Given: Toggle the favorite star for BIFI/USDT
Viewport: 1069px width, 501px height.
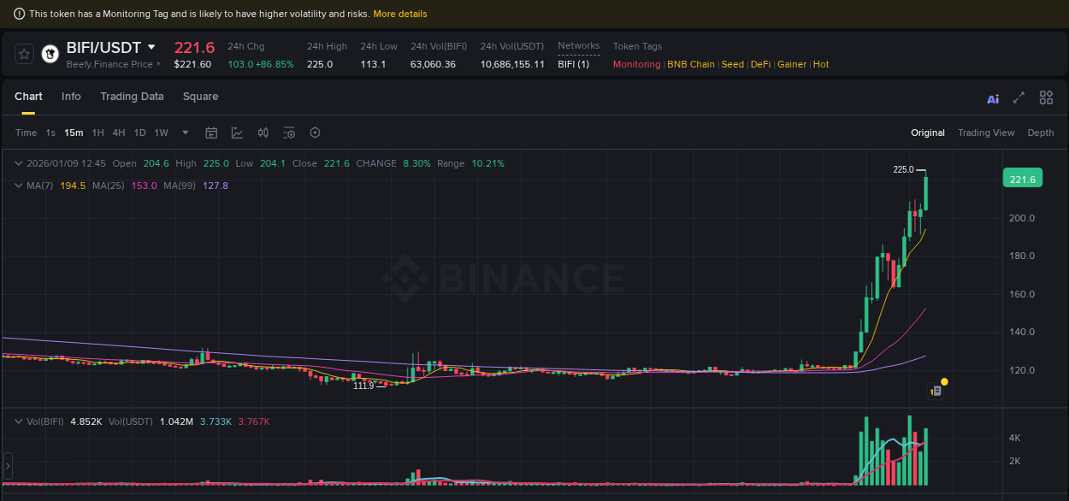Looking at the screenshot, I should coord(24,53).
